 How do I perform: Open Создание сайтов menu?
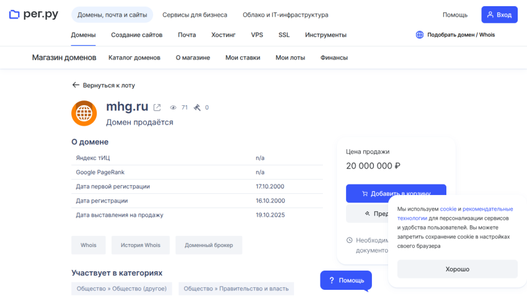coord(137,35)
